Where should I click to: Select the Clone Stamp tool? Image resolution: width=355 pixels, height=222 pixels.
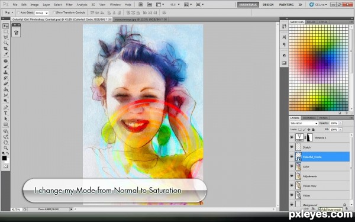(x=6, y=72)
